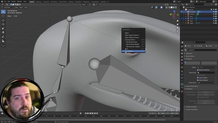The image size is (218, 123).
Task: Switch perspective/orthographic grid gizmo icon
Action: click(x=177, y=31)
